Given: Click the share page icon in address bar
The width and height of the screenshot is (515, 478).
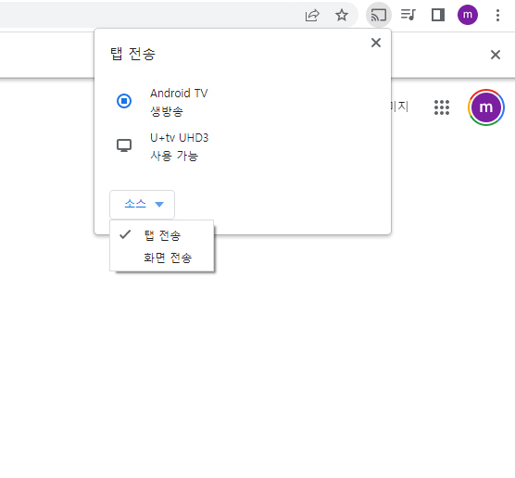Looking at the screenshot, I should coord(312,15).
